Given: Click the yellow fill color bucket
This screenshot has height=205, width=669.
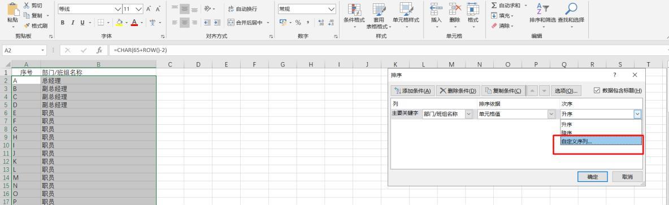Looking at the screenshot, I should point(119,23).
